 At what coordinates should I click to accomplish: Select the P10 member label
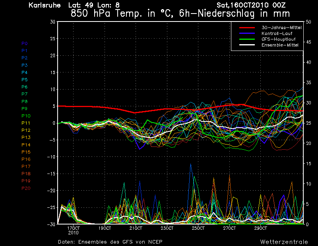coord(26,116)
